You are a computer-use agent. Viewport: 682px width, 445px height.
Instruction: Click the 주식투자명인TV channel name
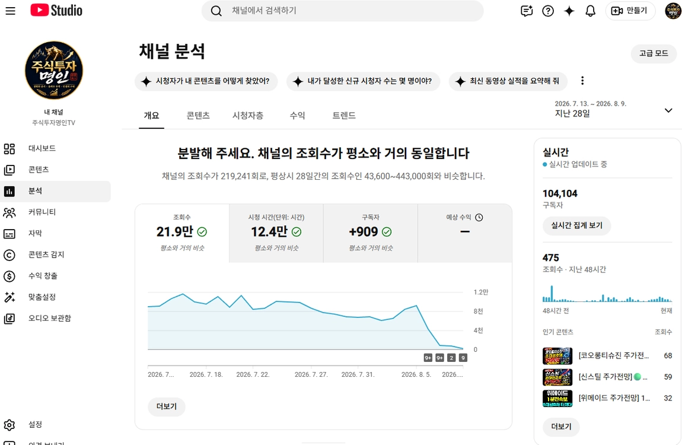click(x=54, y=123)
